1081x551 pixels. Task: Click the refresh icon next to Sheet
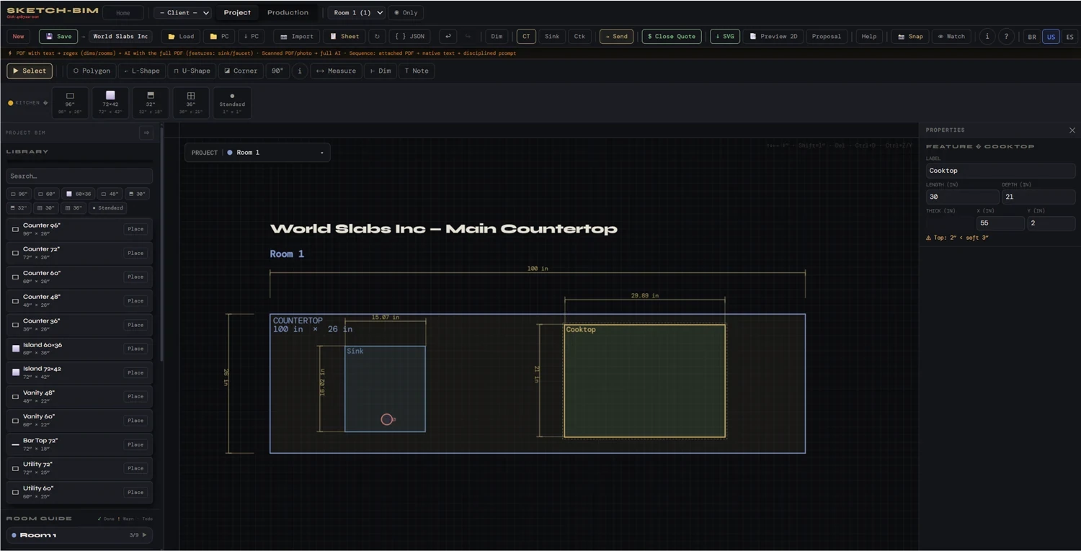coord(376,36)
